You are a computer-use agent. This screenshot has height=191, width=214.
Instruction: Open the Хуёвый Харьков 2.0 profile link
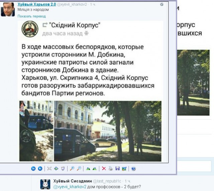pos(37,4)
